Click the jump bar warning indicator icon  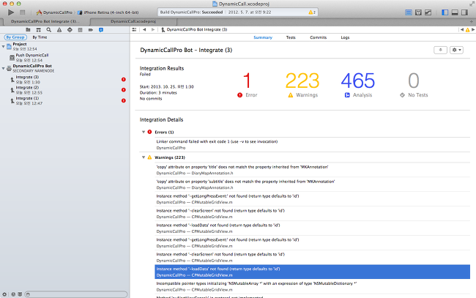[x=467, y=30]
